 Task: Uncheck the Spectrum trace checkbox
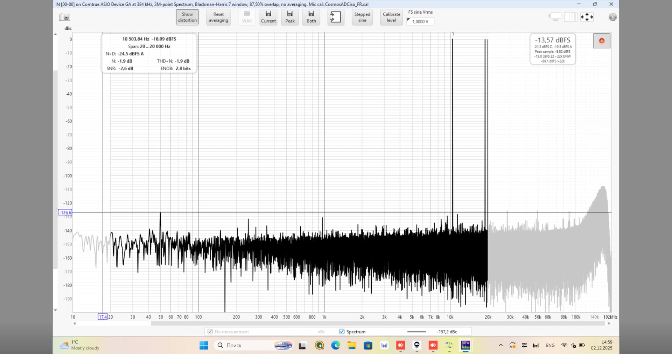pos(342,332)
